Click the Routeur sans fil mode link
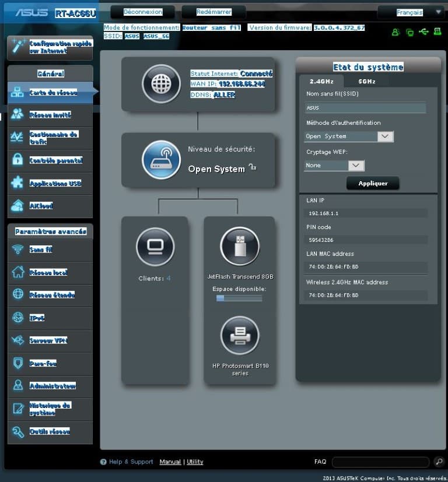The height and width of the screenshot is (482, 448). pos(211,27)
